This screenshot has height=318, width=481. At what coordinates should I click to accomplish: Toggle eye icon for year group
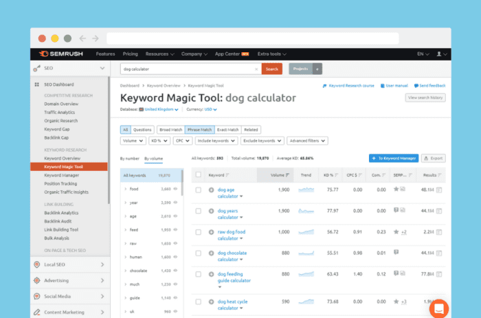175,203
